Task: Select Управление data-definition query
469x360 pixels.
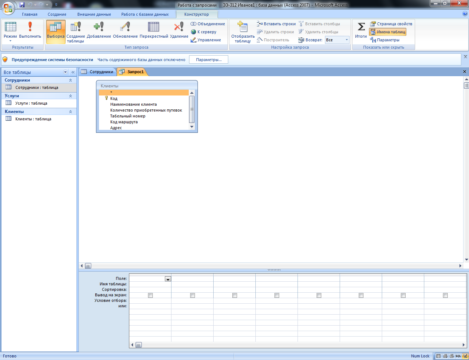Action: click(206, 40)
